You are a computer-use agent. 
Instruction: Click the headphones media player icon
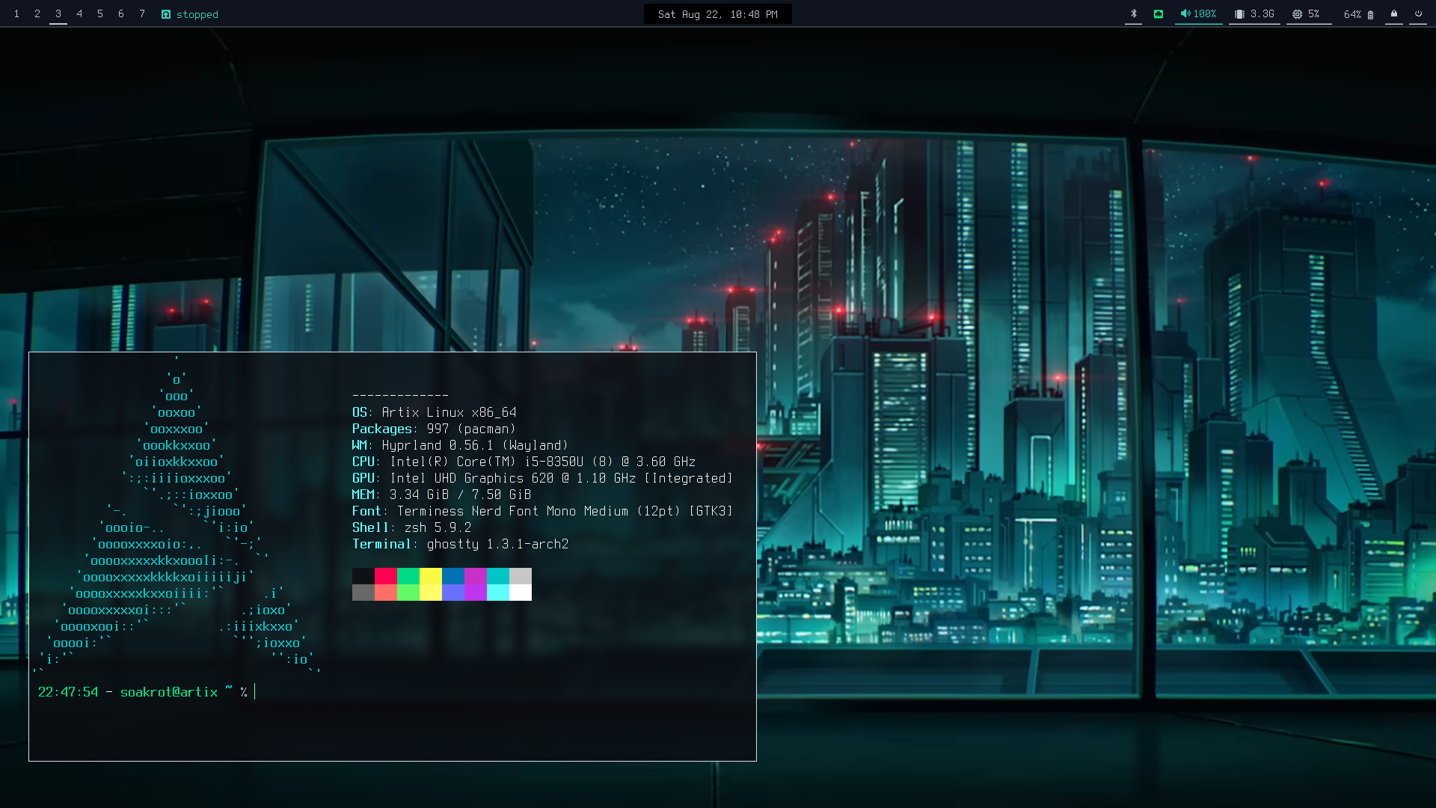166,14
